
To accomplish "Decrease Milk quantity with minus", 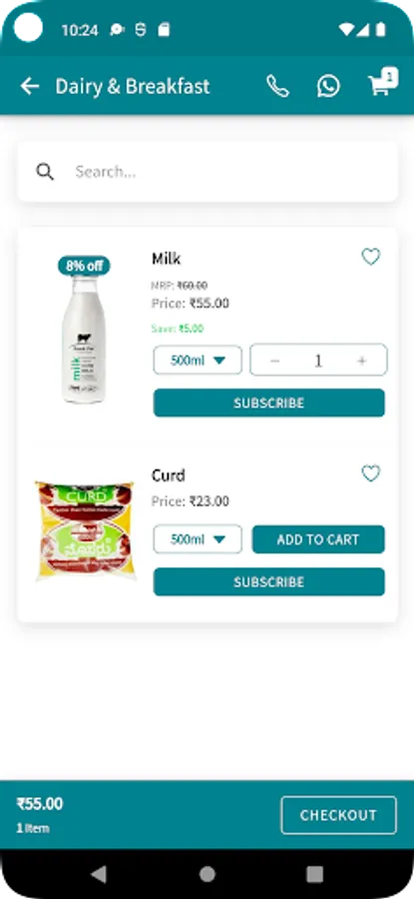I will (275, 361).
